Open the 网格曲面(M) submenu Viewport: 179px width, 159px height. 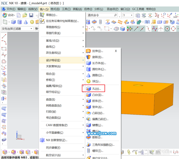[x=62, y=106]
